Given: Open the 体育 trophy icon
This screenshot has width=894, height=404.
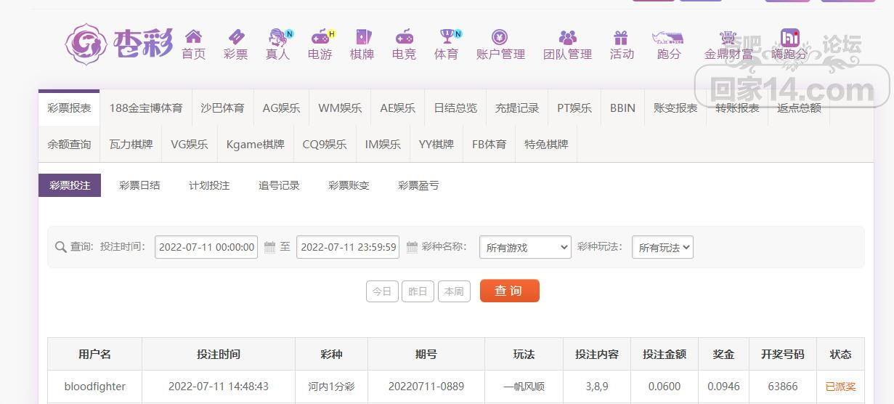Looking at the screenshot, I should pyautogui.click(x=447, y=36).
